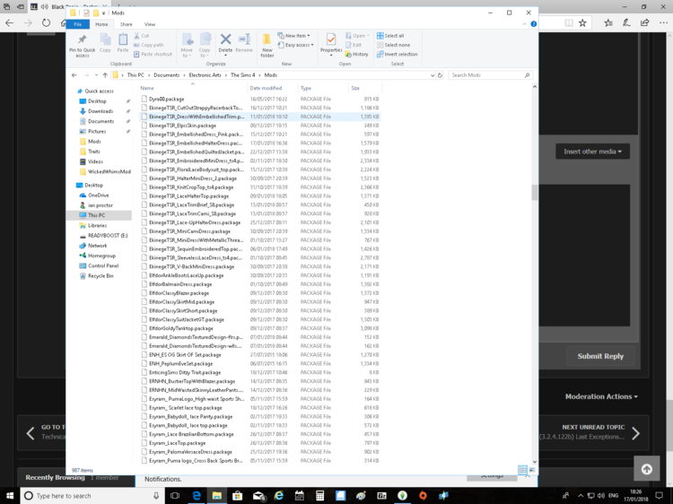Click Documents in the address breadcrumb
The height and width of the screenshot is (504, 673).
coord(167,75)
